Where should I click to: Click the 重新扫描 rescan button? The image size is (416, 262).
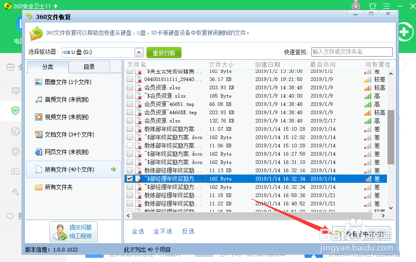coord(164,52)
